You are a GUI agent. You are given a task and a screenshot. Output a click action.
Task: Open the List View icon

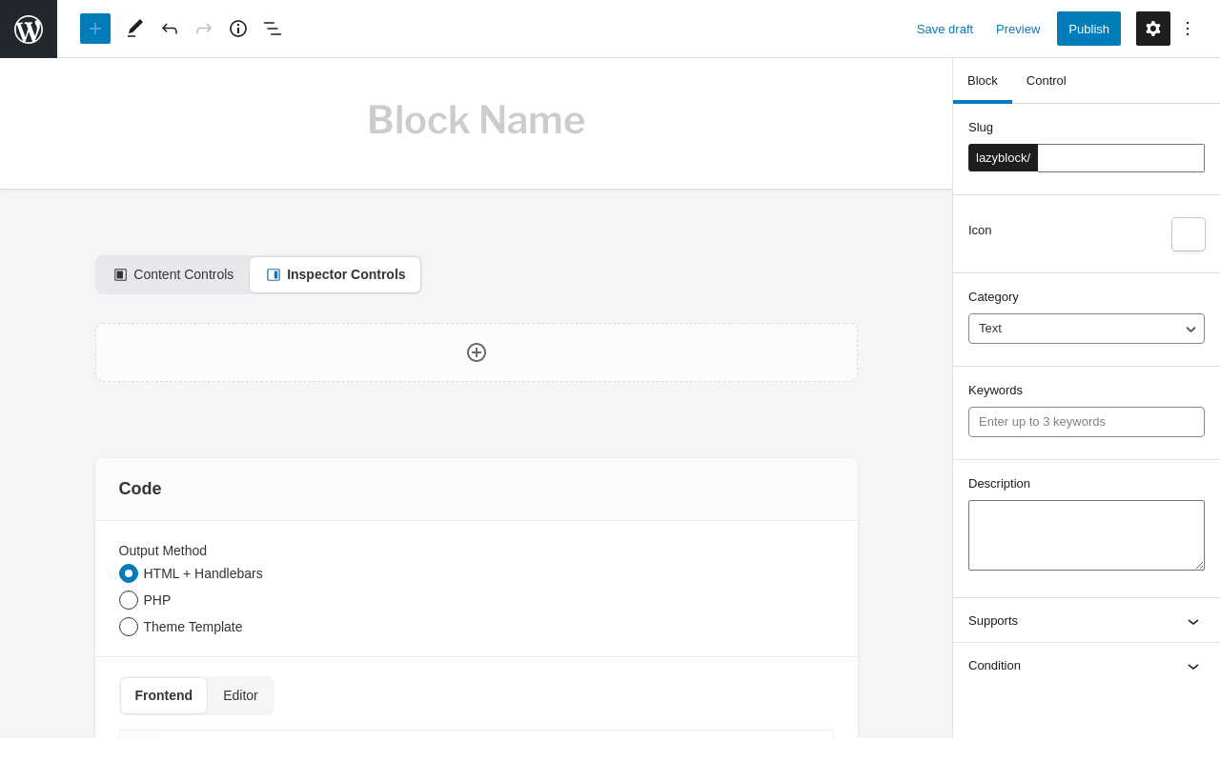273,29
